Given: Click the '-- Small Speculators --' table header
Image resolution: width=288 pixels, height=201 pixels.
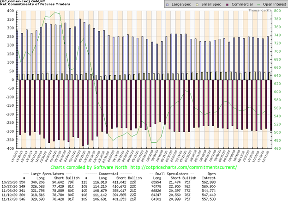Looking at the screenshot, I should (x=172, y=174).
